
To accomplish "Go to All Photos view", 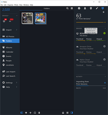I will [x=10, y=37].
